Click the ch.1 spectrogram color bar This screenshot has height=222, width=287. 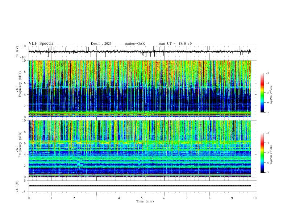point(262,93)
